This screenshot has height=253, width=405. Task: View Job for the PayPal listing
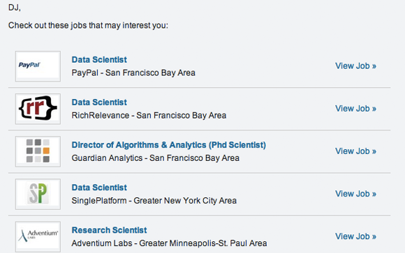[355, 66]
